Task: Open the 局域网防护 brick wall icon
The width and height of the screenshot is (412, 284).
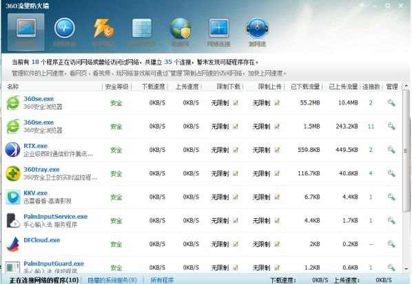Action: [x=142, y=28]
